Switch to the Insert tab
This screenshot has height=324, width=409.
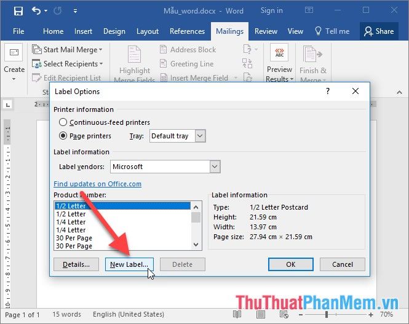tap(83, 31)
